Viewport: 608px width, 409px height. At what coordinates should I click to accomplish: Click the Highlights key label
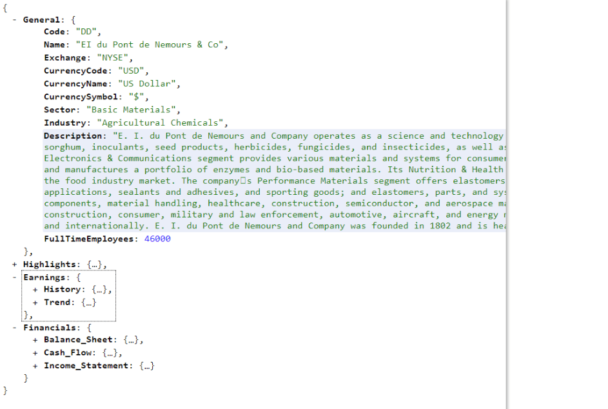49,264
